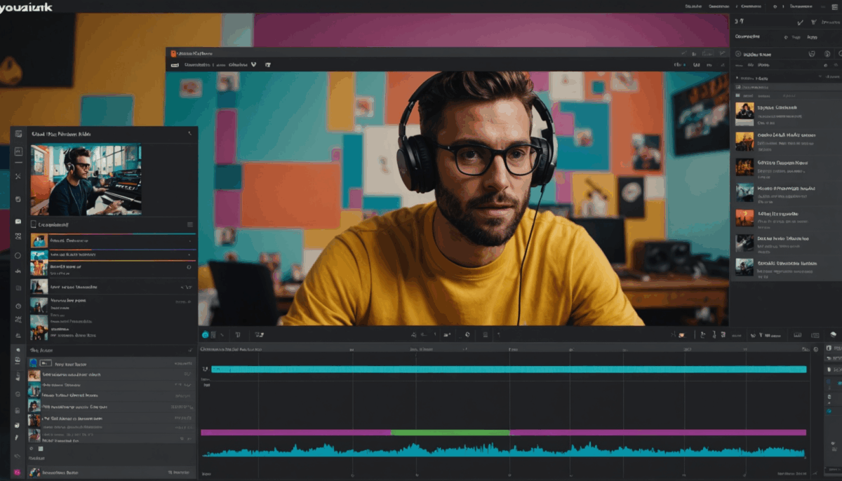Select the green segment on the purple track
Screen dimensions: 842x481
(x=450, y=433)
